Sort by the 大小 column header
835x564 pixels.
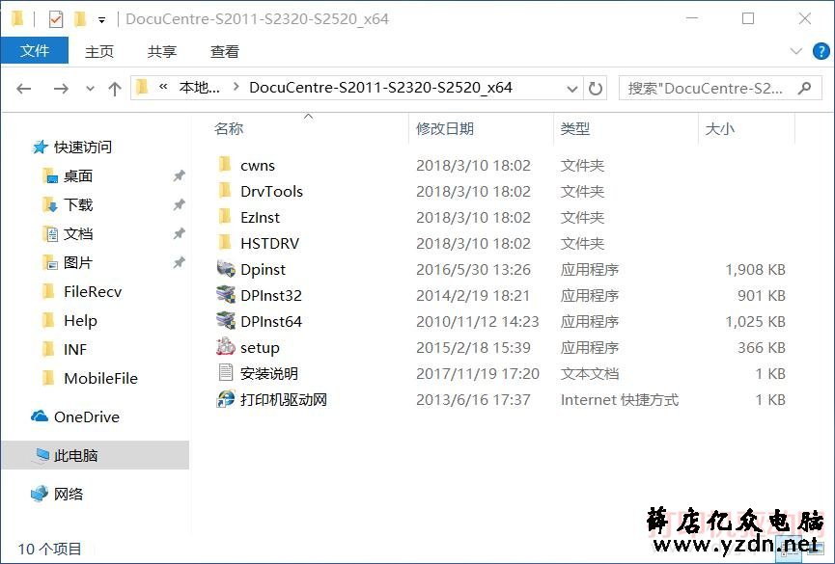tap(719, 128)
